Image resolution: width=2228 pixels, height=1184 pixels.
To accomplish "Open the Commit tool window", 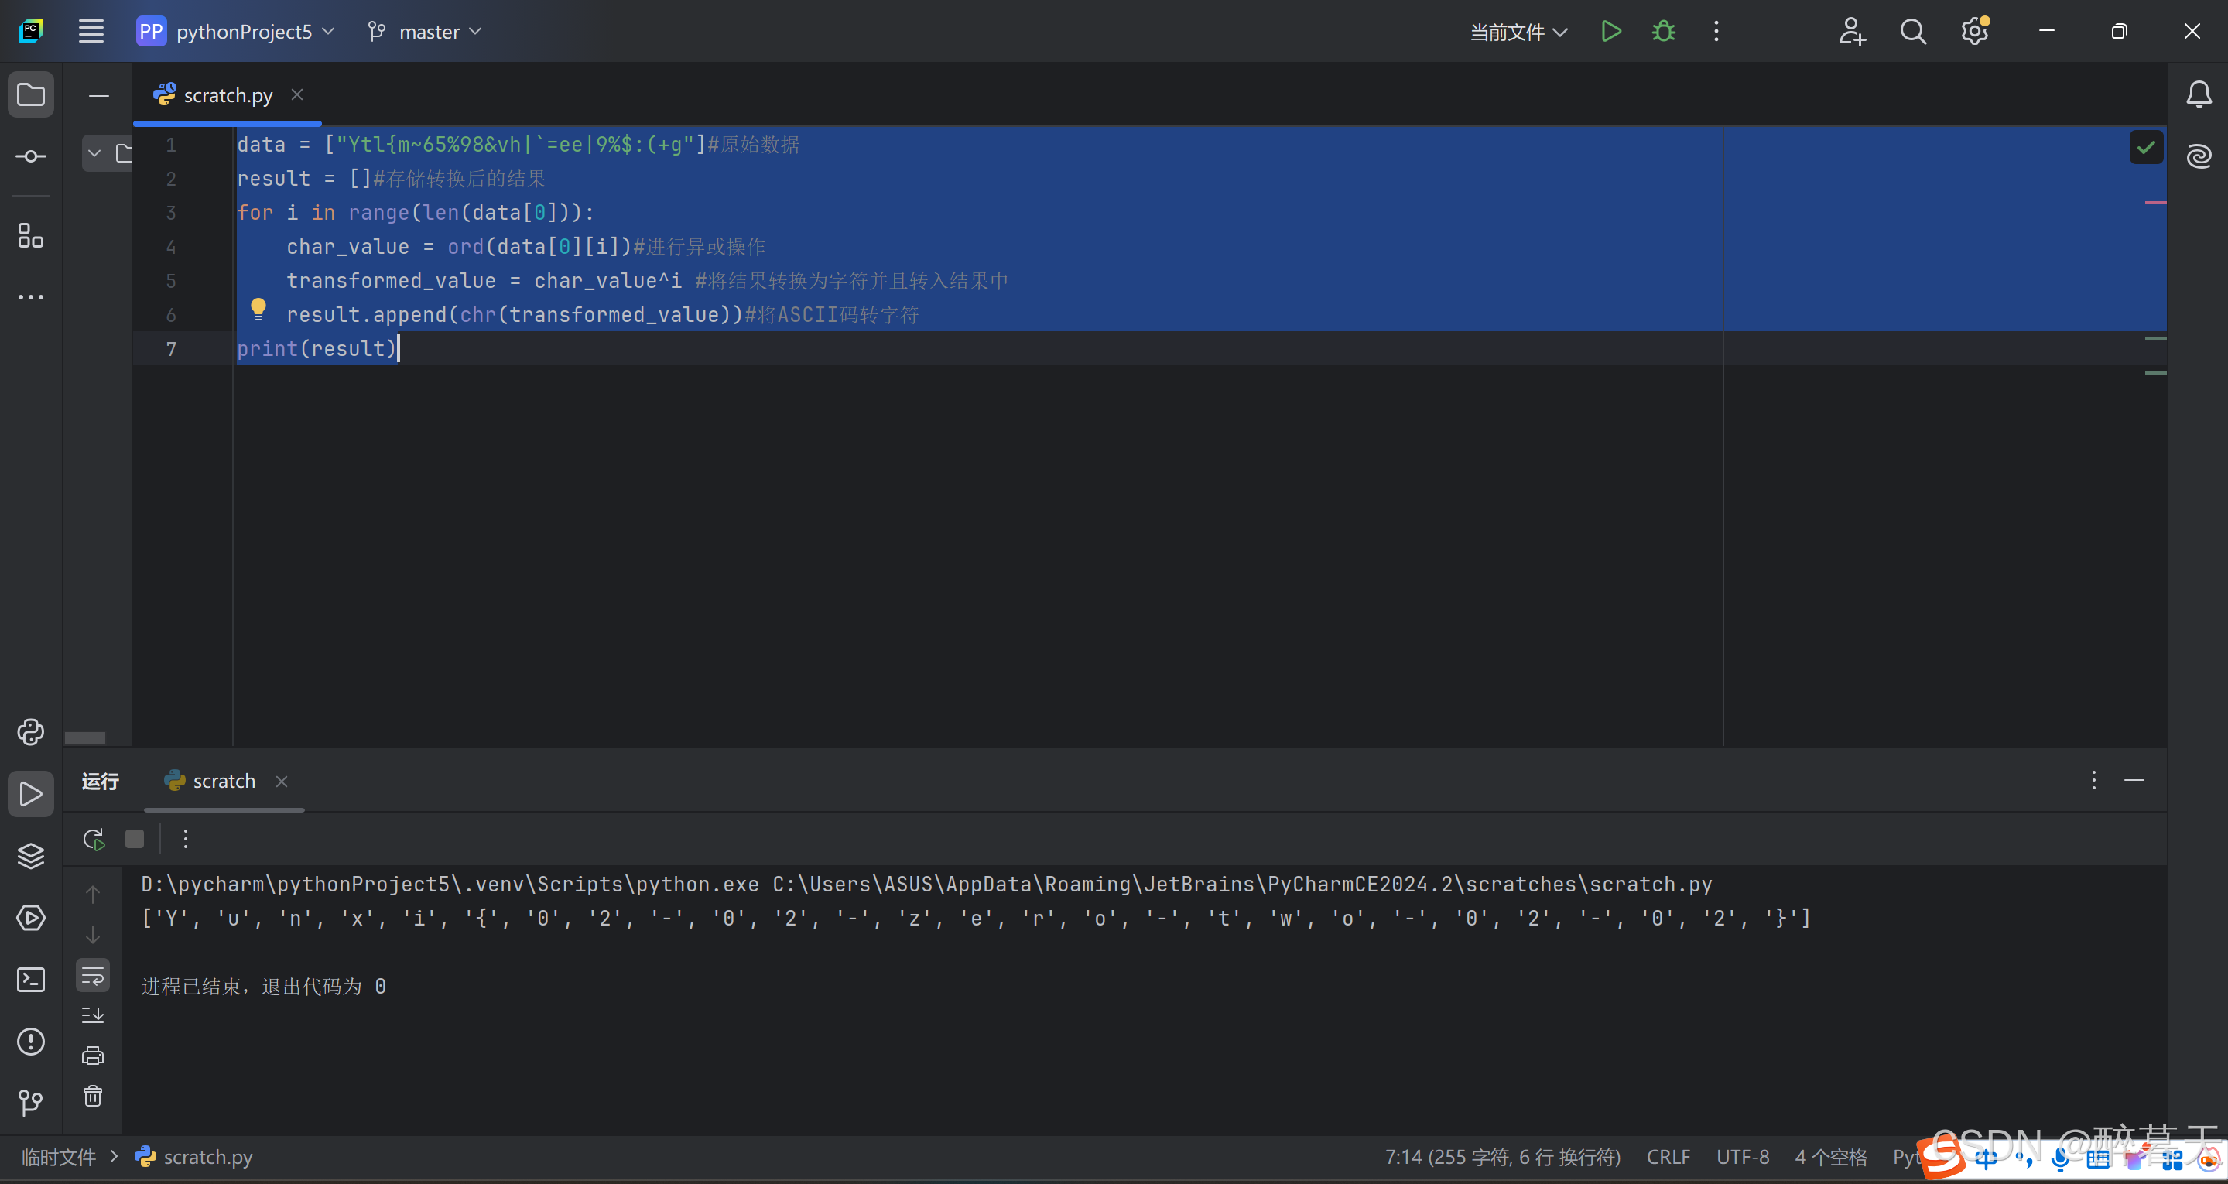I will tap(30, 156).
